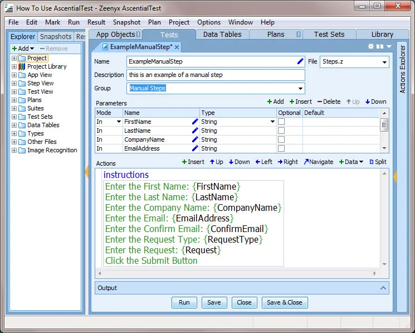Open the Data dropdown in Actions toolbar

tap(351, 162)
